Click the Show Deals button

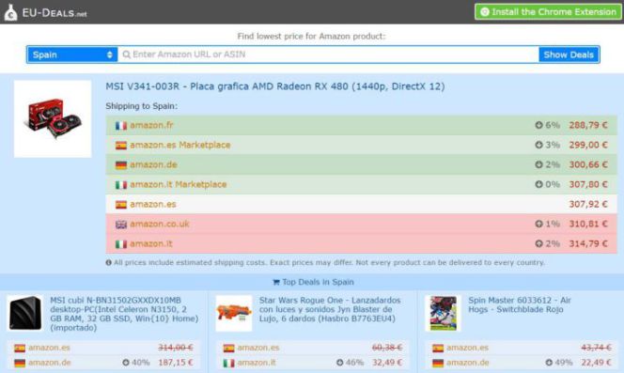[569, 54]
